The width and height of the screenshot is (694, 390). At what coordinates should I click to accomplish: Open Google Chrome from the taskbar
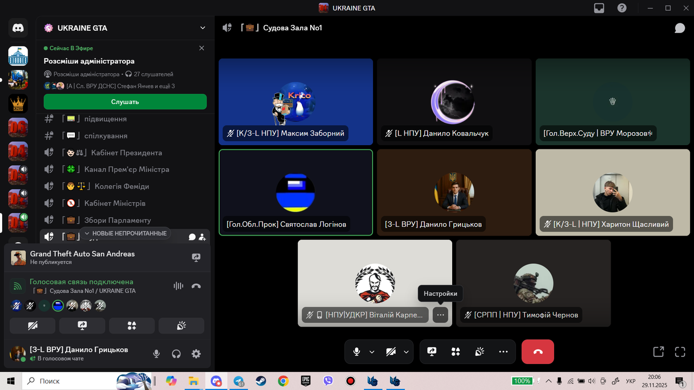coord(283,381)
